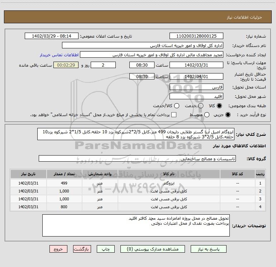Select the جزیی purchase type radio
276x267 pixels.
click(228, 115)
